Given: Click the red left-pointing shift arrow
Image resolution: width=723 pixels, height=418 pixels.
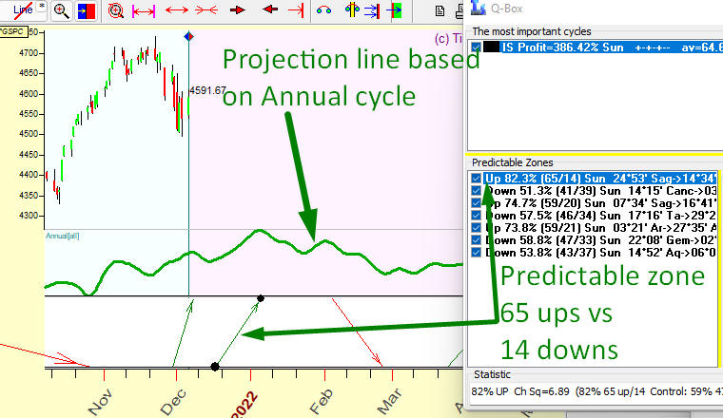Looking at the screenshot, I should coord(270,9).
